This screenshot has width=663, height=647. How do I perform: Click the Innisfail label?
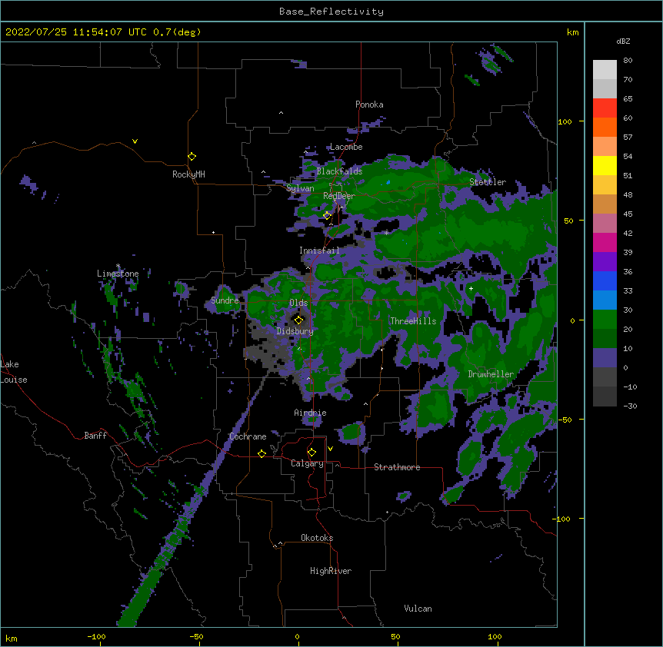[319, 251]
